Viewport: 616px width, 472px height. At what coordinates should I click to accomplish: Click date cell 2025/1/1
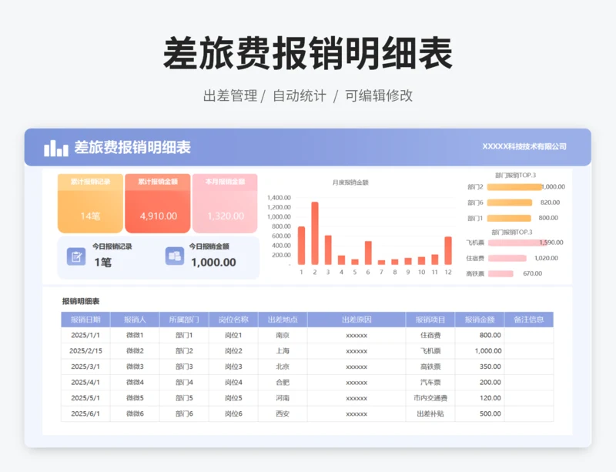pos(85,335)
